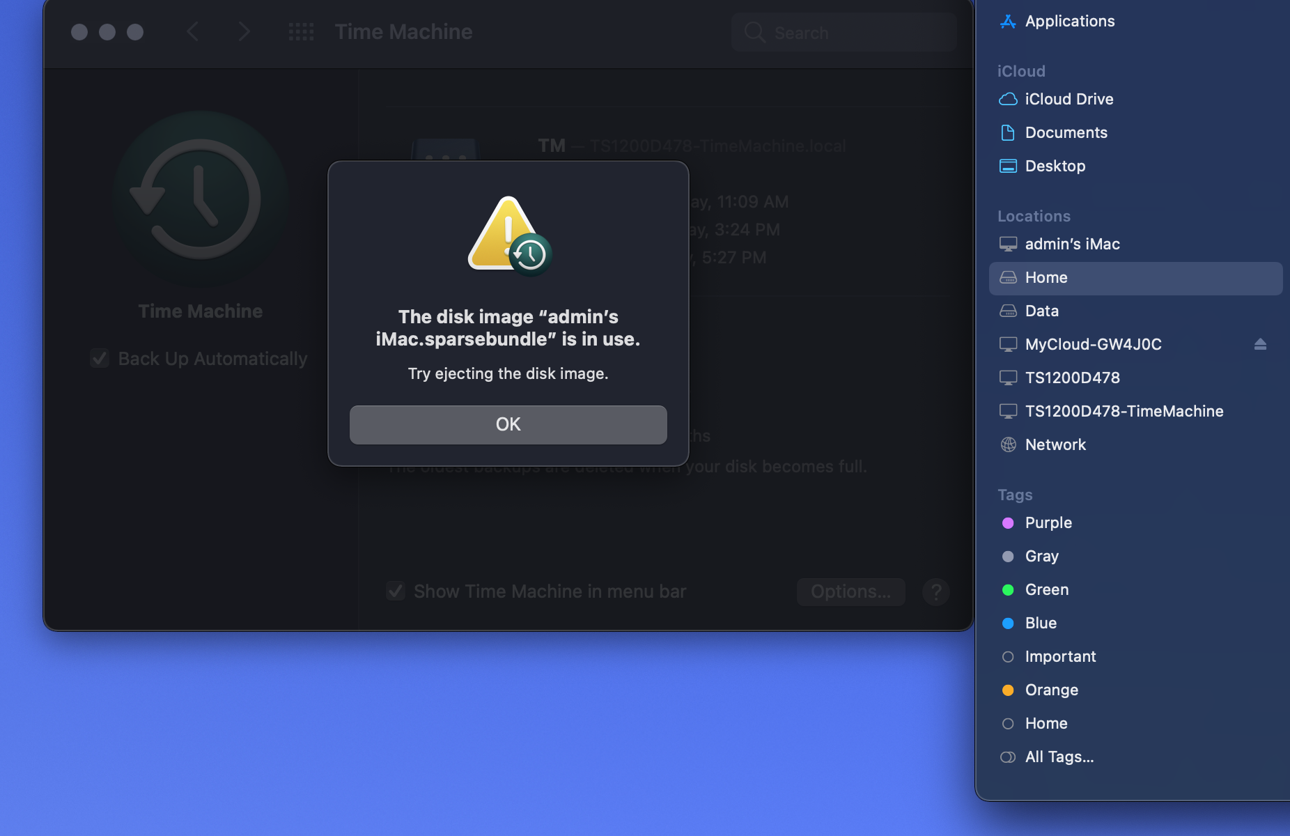This screenshot has width=1290, height=836.
Task: Click the TS1200D478-TimeMachine display icon
Action: [x=1008, y=411]
